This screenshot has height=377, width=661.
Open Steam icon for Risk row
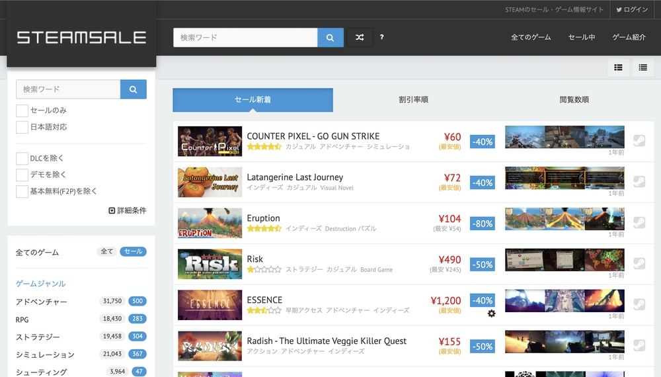pyautogui.click(x=639, y=264)
